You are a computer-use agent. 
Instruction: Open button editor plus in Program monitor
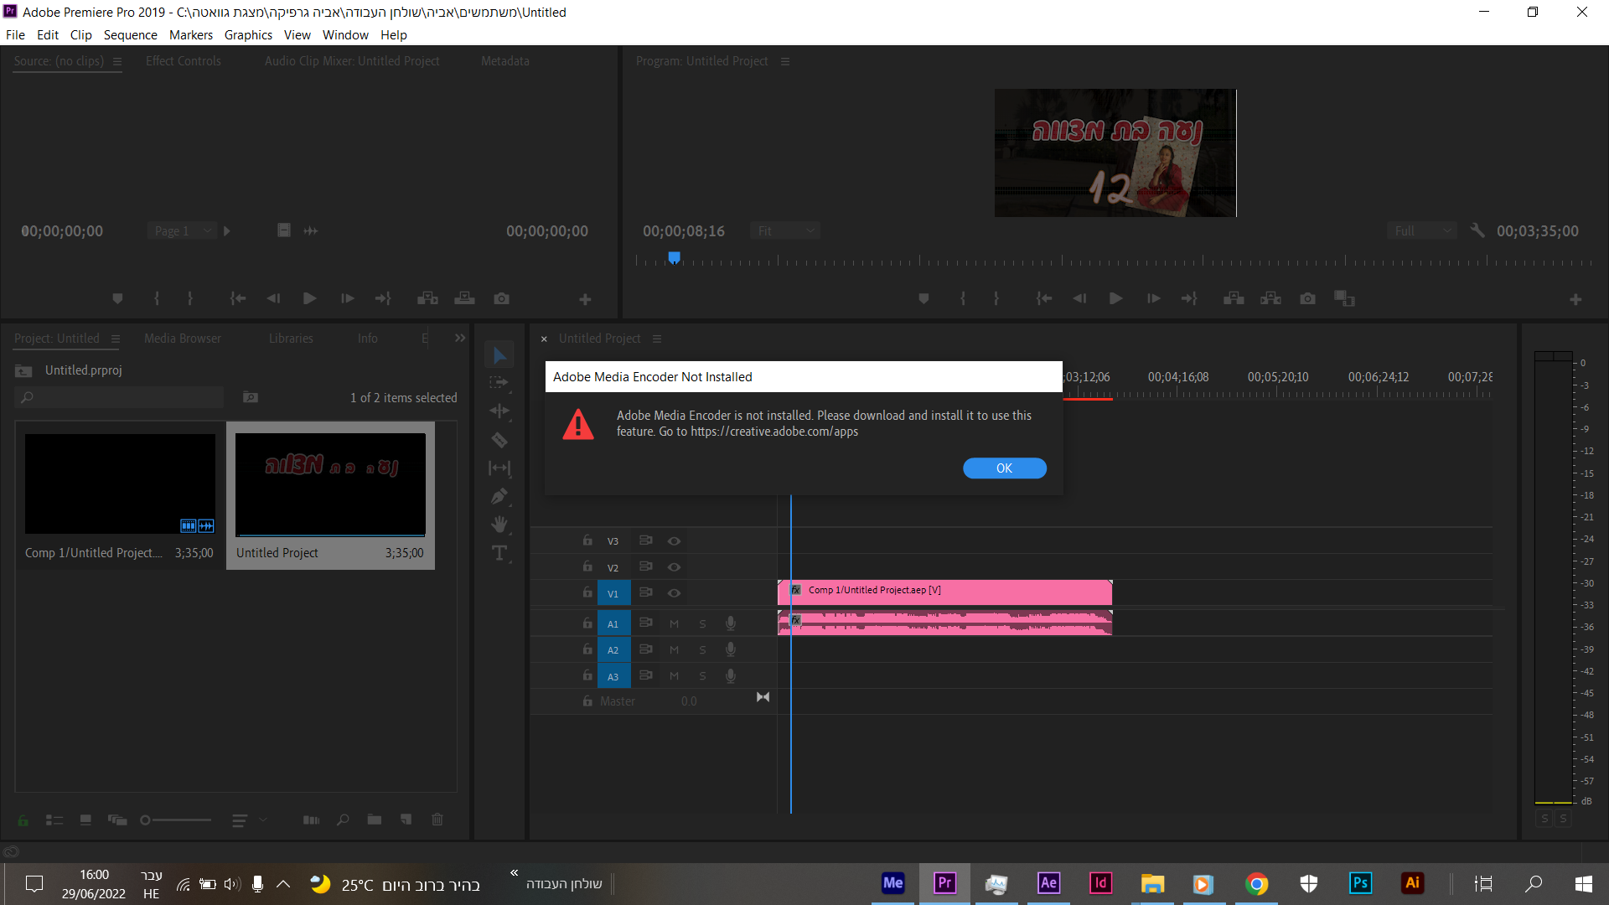(x=1575, y=299)
